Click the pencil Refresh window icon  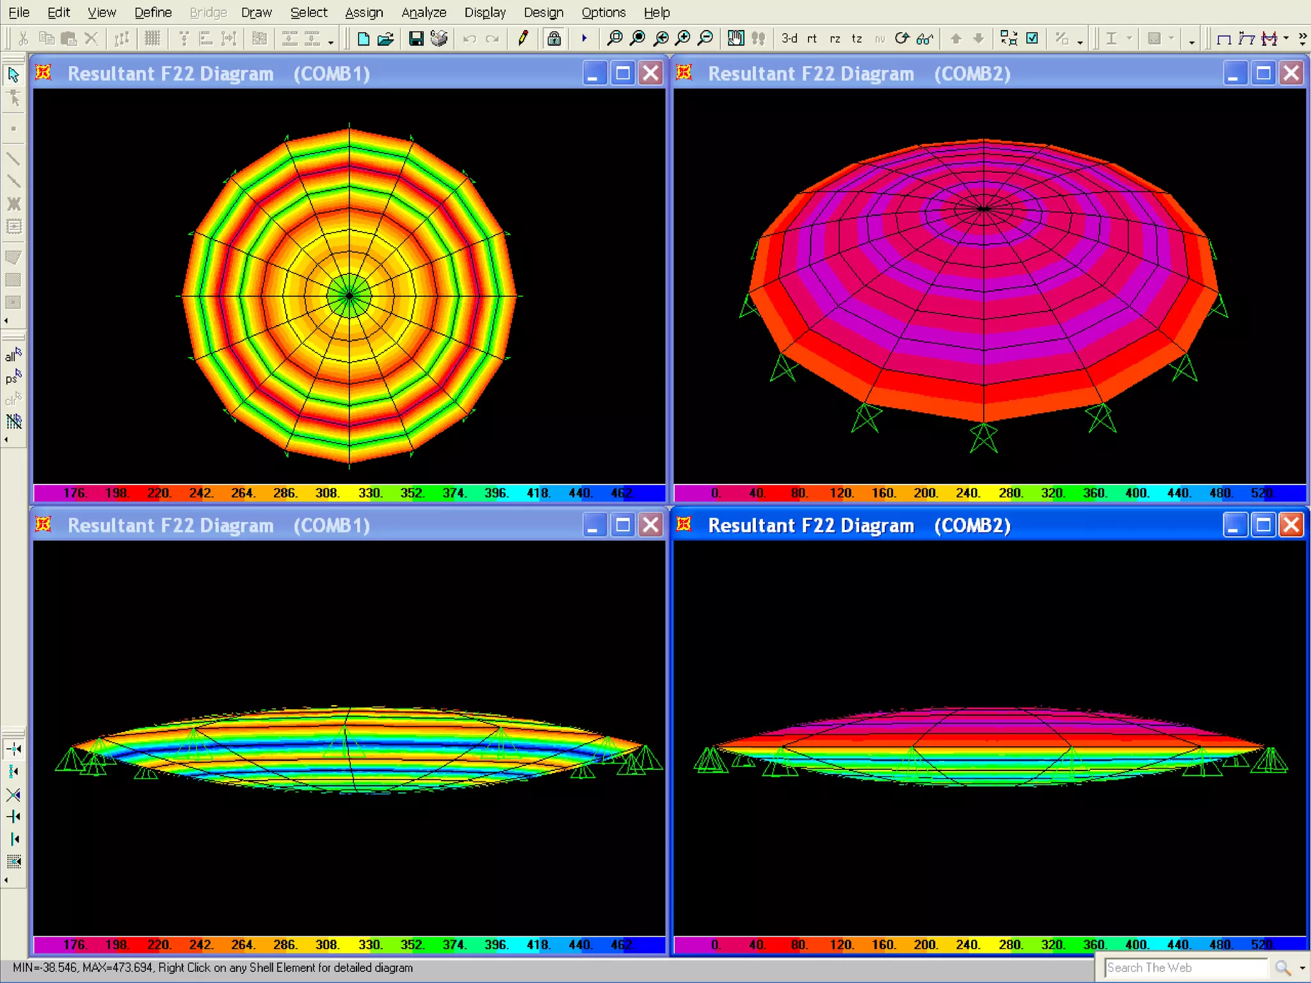[x=523, y=38]
